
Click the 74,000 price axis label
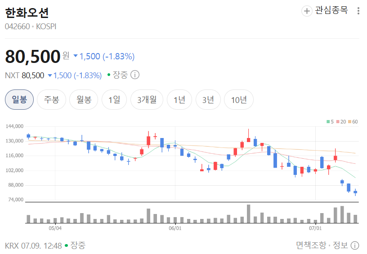pyautogui.click(x=16, y=200)
